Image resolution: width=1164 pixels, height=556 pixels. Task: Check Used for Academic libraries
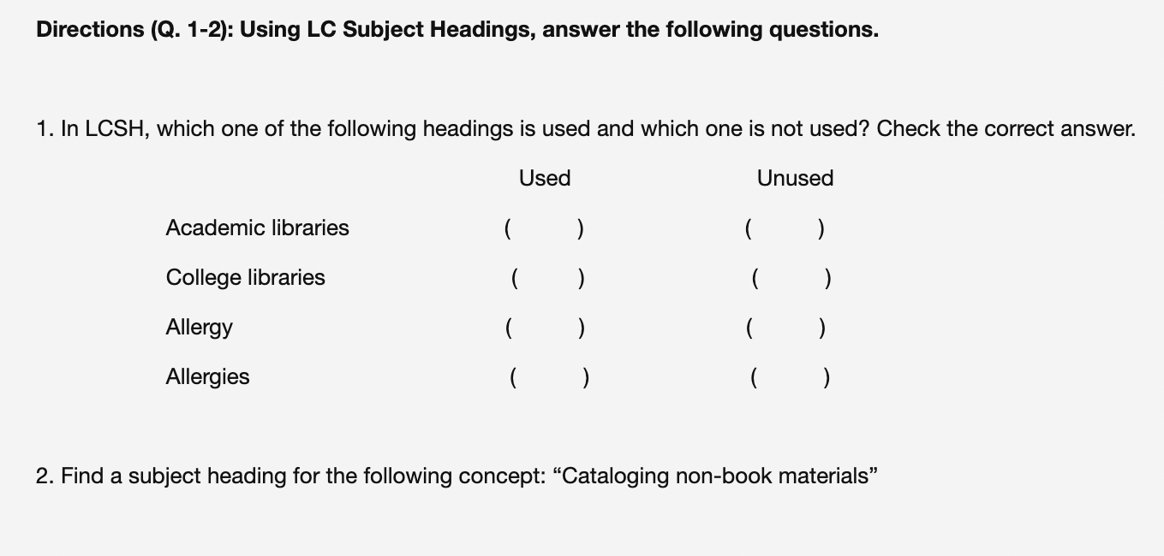(x=545, y=228)
